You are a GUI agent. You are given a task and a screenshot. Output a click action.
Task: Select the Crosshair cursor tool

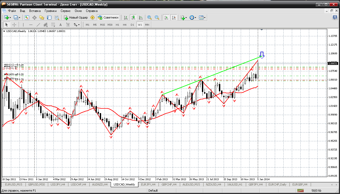14,25
